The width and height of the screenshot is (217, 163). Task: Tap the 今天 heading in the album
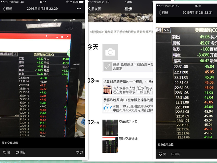tap(93, 47)
